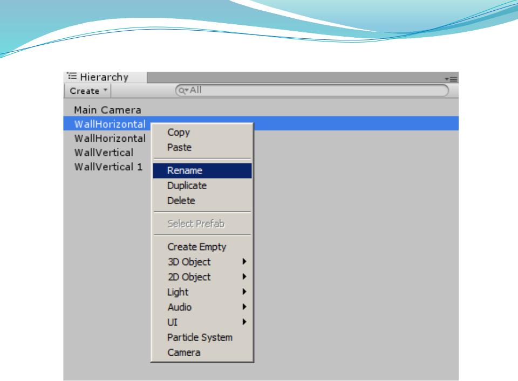Select the WallVertical 1 object

[x=108, y=167]
